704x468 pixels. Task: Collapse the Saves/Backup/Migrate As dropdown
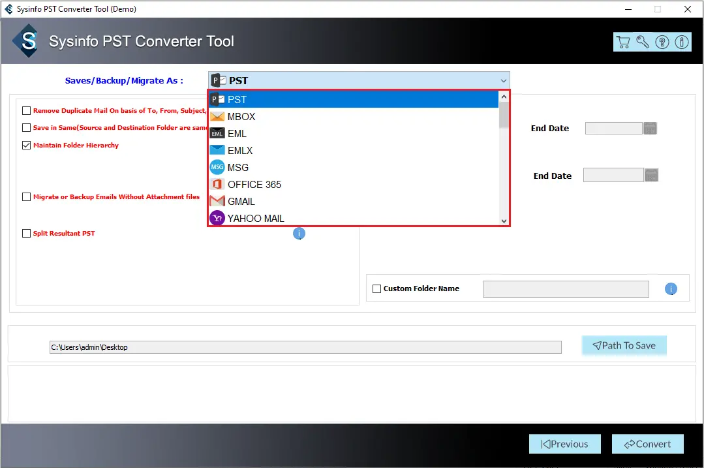click(503, 81)
